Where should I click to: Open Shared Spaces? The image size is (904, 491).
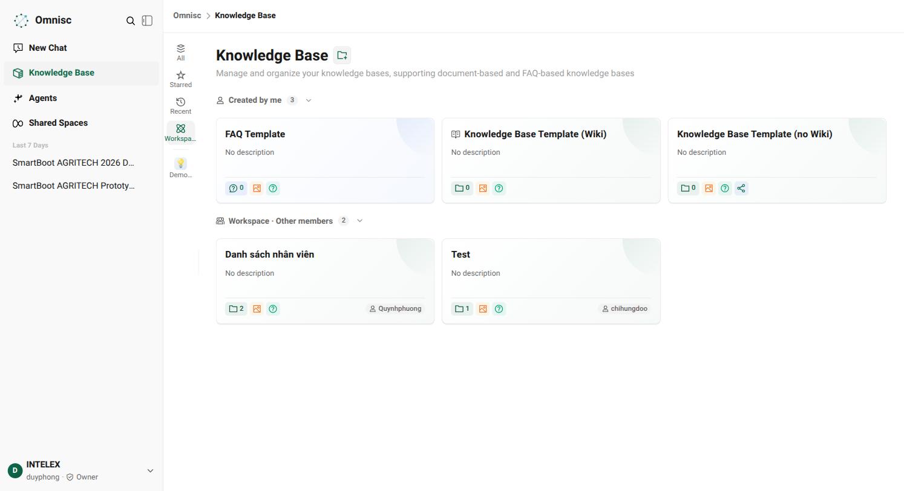pyautogui.click(x=81, y=123)
